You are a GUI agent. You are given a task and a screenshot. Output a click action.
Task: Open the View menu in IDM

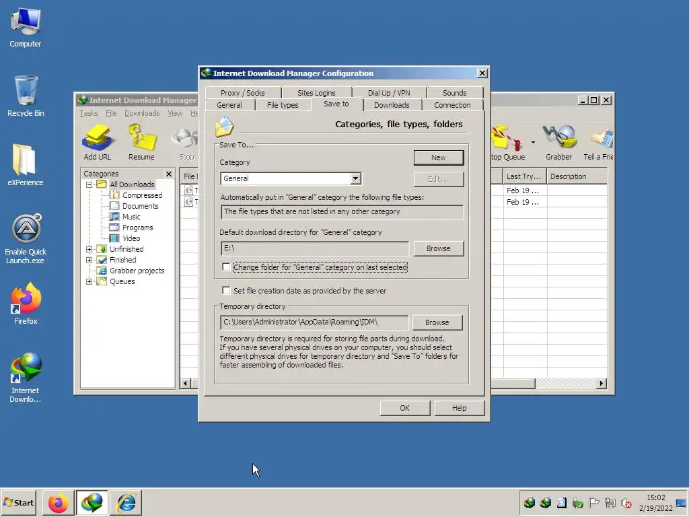point(175,113)
